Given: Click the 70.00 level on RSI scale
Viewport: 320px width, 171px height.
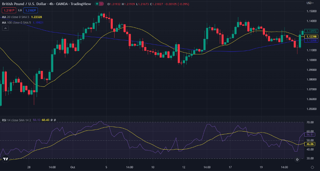Looking at the screenshot, I should [310, 122].
